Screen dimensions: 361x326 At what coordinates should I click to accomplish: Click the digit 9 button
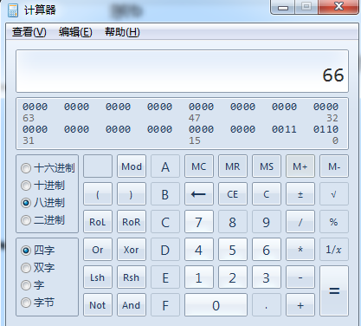267,222
